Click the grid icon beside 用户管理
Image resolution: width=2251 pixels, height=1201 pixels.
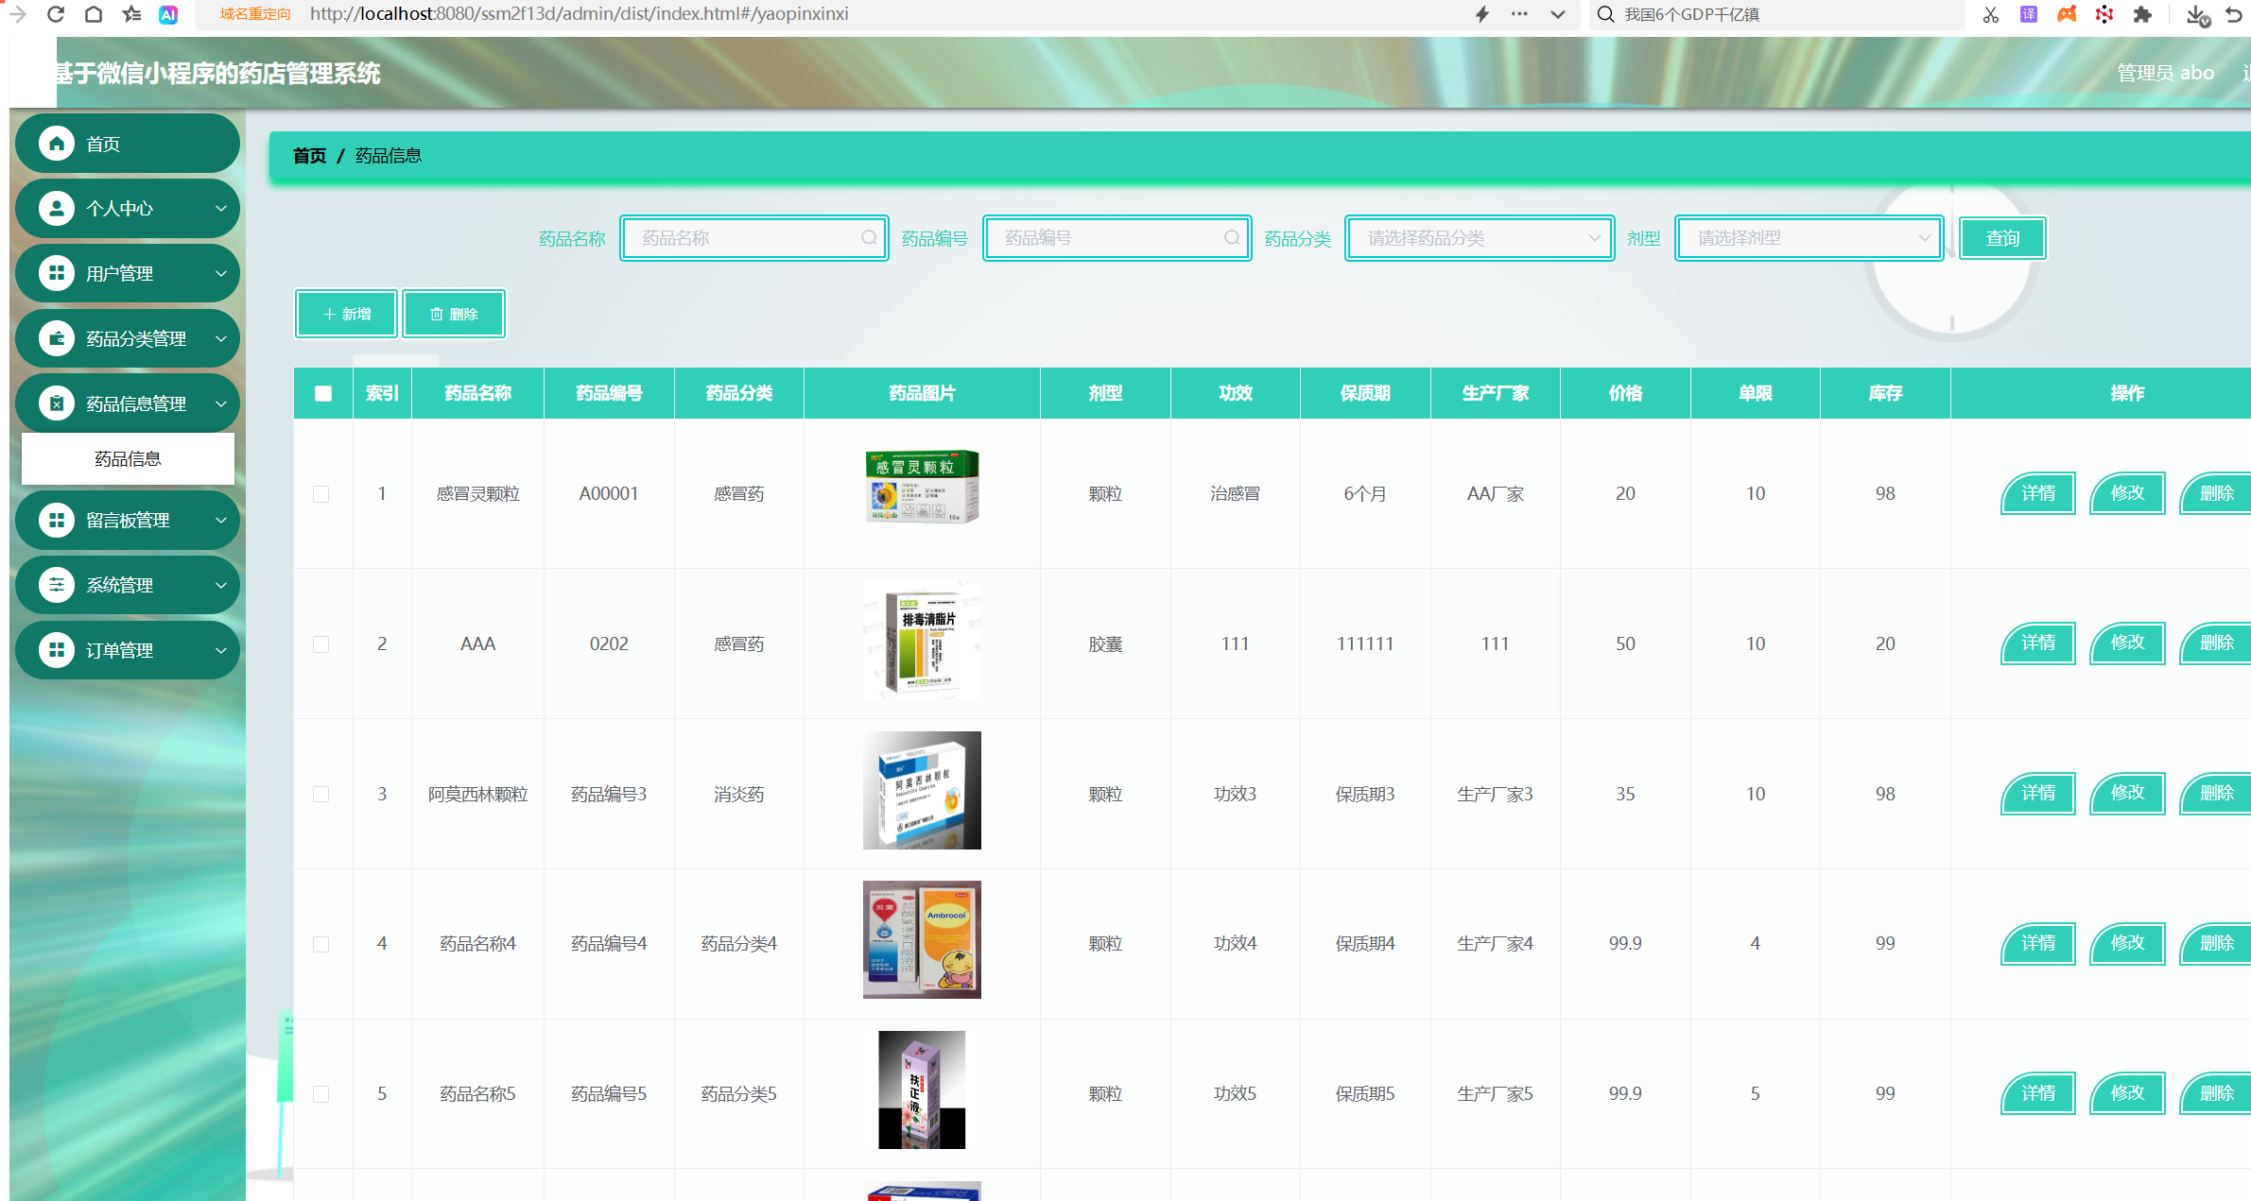[57, 273]
